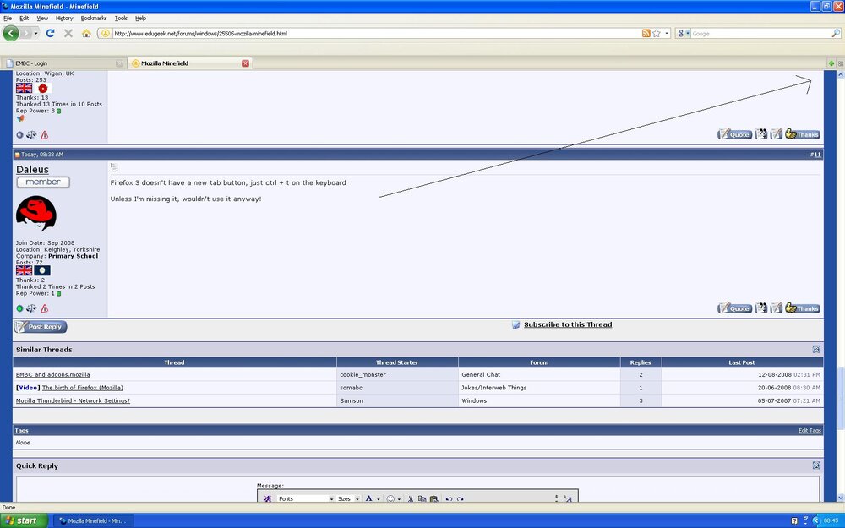Subscribe via the RSS feed icon in address bar
Image resolution: width=845 pixels, height=528 pixels.
click(x=646, y=34)
